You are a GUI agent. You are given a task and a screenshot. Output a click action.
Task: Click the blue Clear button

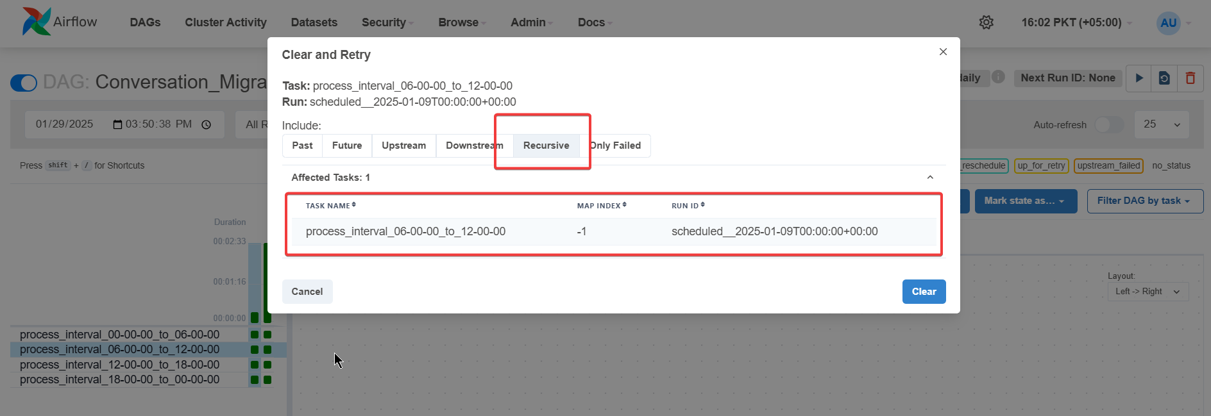tap(924, 292)
